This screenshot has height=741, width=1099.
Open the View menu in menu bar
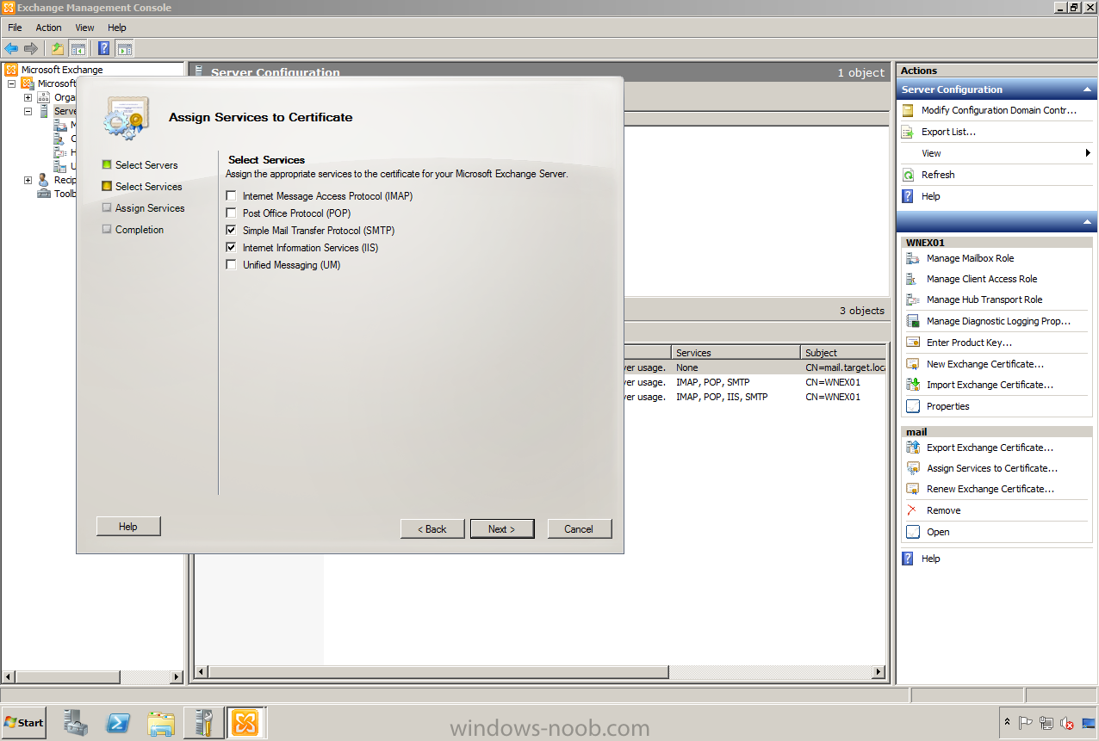tap(84, 28)
